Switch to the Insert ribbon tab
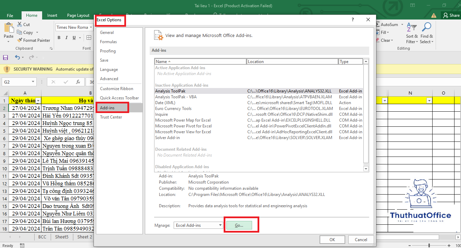The image size is (461, 248). (x=52, y=15)
